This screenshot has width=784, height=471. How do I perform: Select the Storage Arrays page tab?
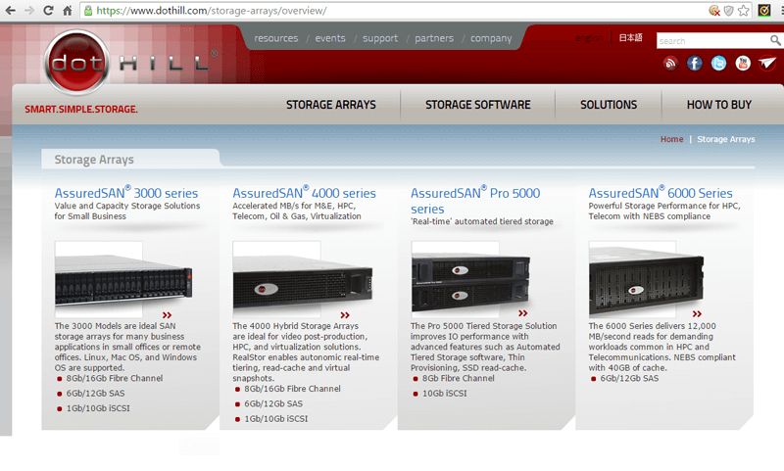[130, 159]
